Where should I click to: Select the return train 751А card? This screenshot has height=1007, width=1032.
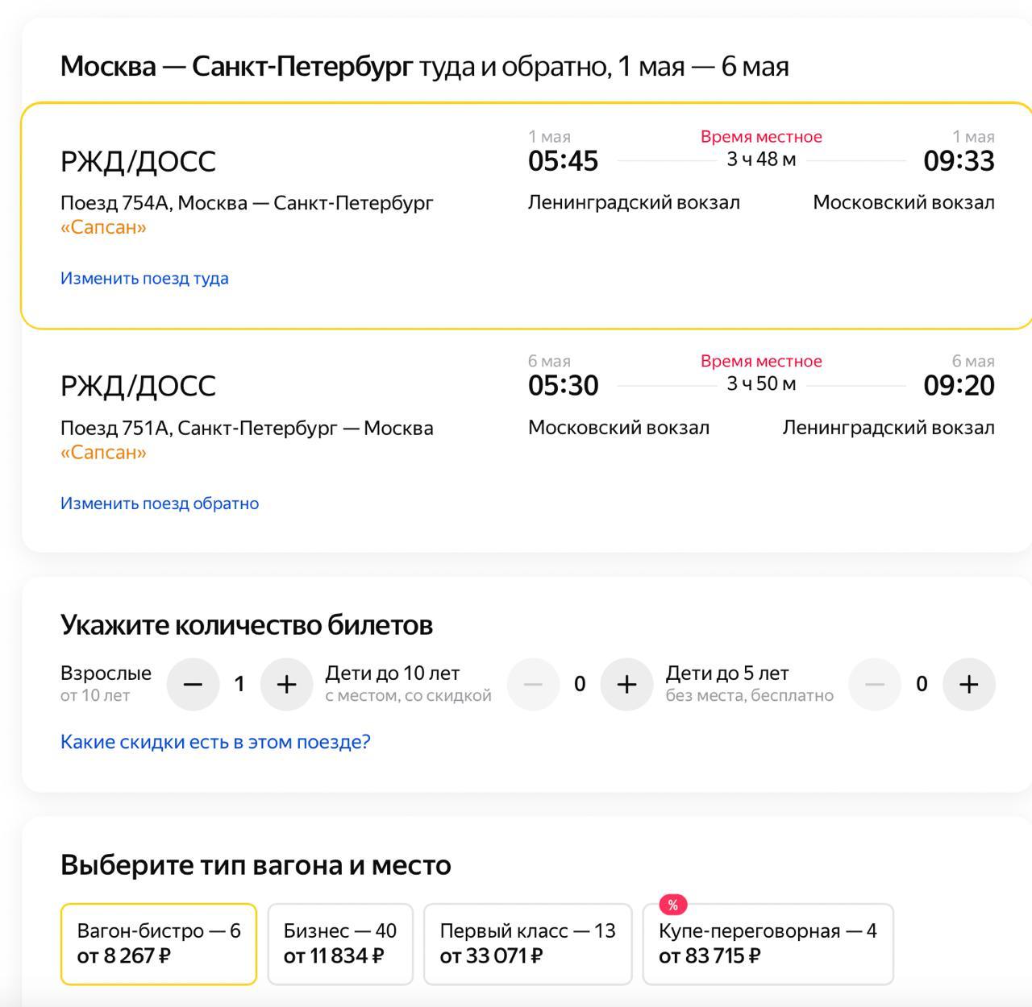coord(527,441)
